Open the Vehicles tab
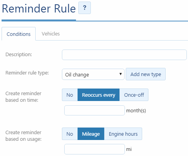Viewport: 188px width, 156px height. coord(51,34)
